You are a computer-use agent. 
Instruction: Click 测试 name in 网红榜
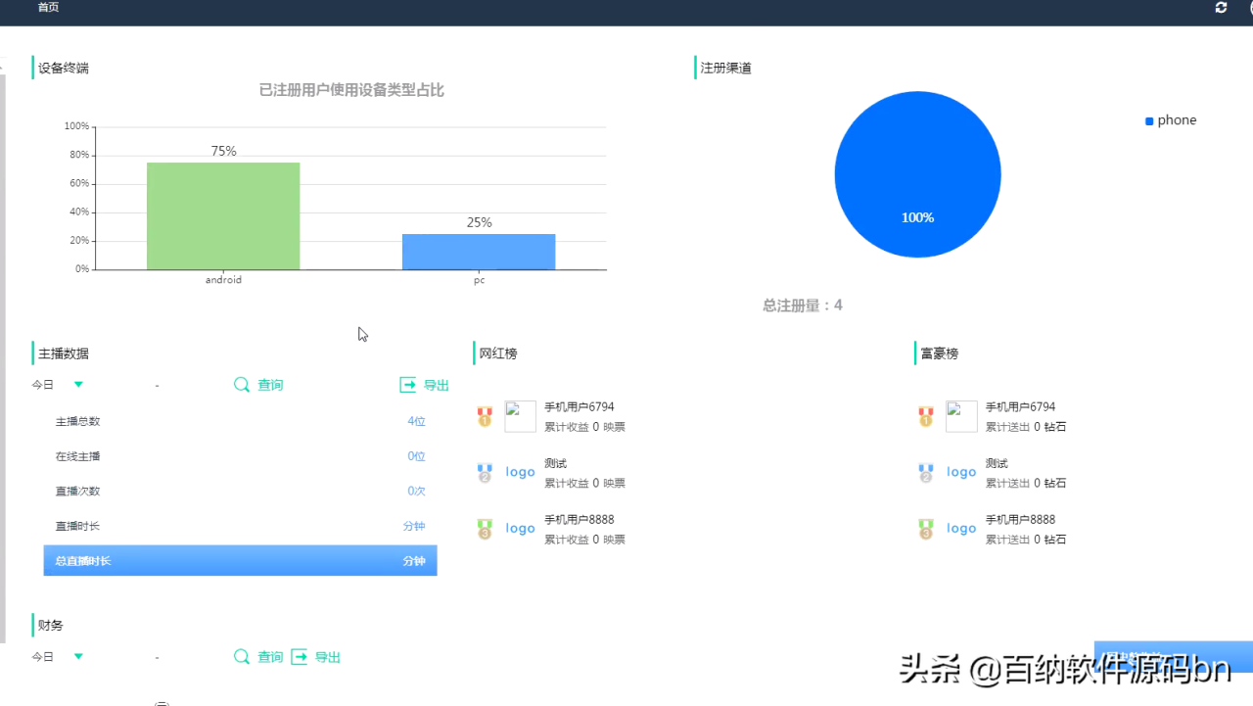coord(556,463)
